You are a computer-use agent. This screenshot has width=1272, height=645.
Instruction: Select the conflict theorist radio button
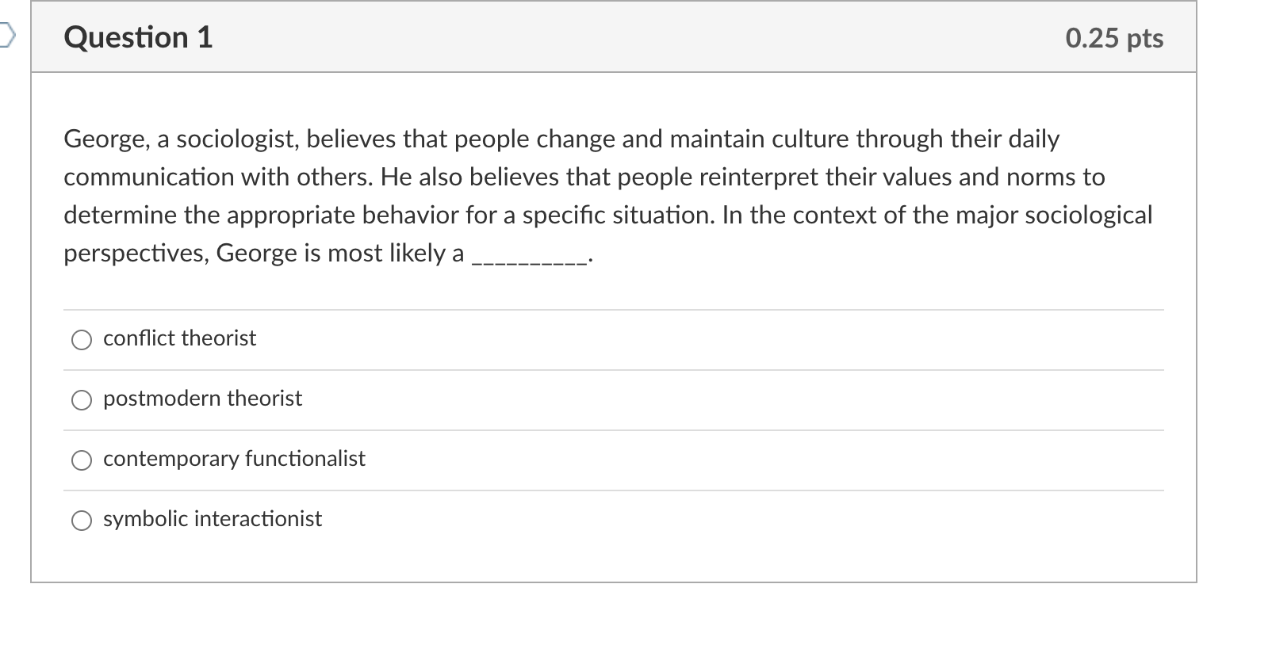tap(82, 340)
